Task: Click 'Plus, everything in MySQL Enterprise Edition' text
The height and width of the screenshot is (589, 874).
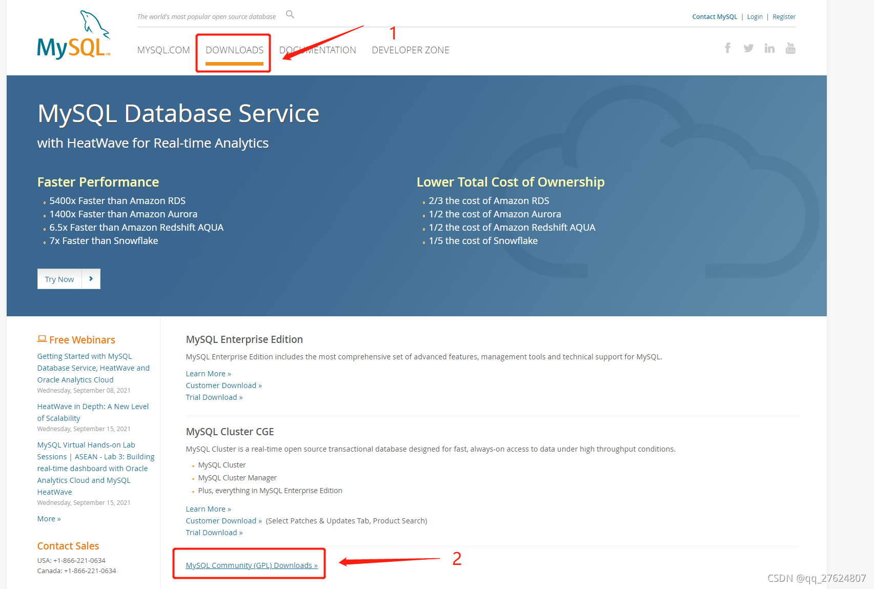Action: 270,491
